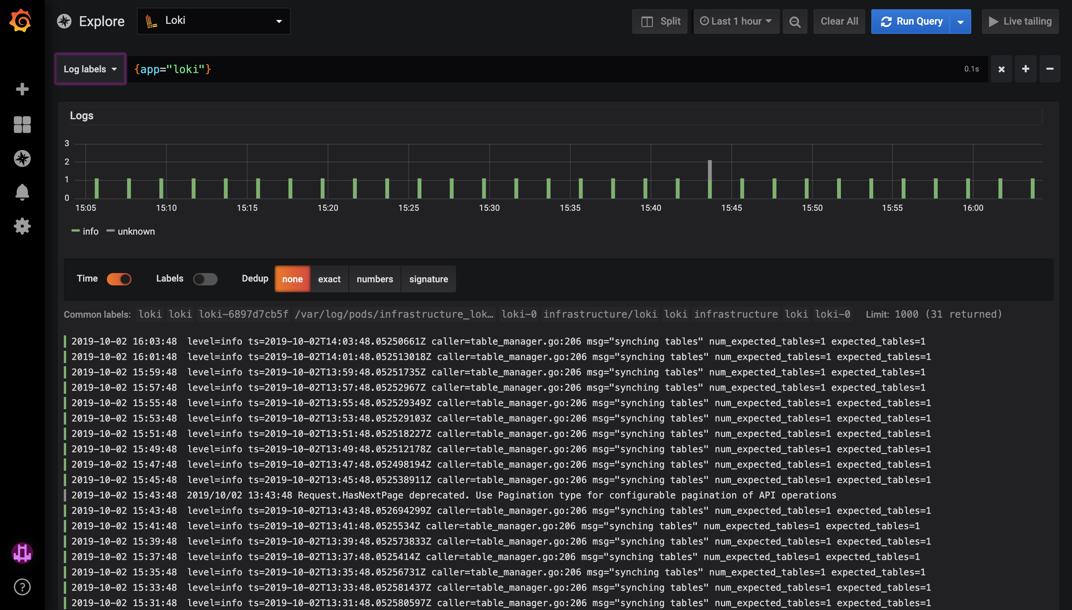Select the exact deduplication tab
The image size is (1072, 610).
(x=330, y=278)
